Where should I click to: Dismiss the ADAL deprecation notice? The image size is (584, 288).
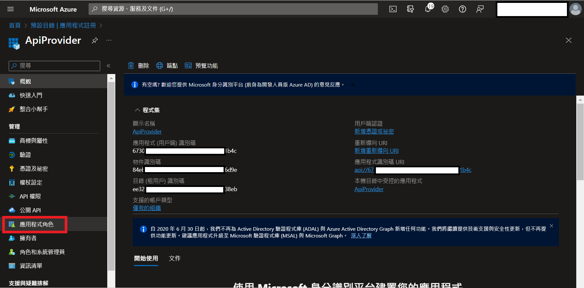point(551,226)
